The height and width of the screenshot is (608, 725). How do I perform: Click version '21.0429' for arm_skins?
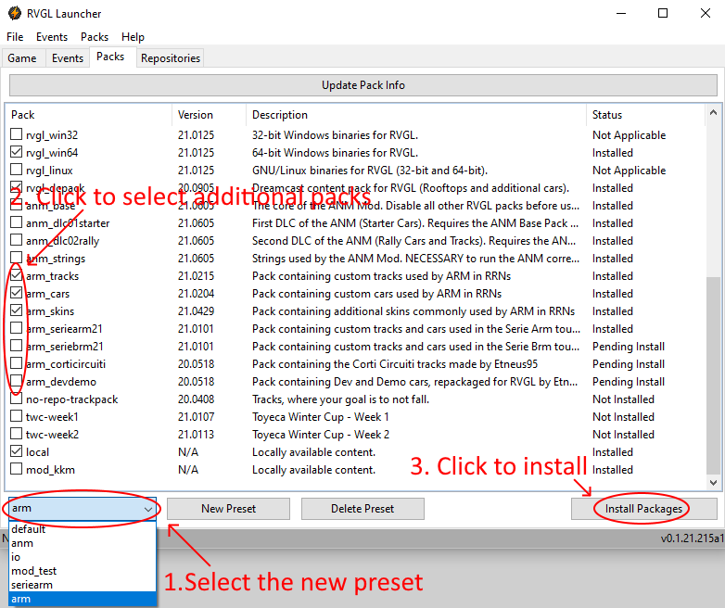point(196,311)
